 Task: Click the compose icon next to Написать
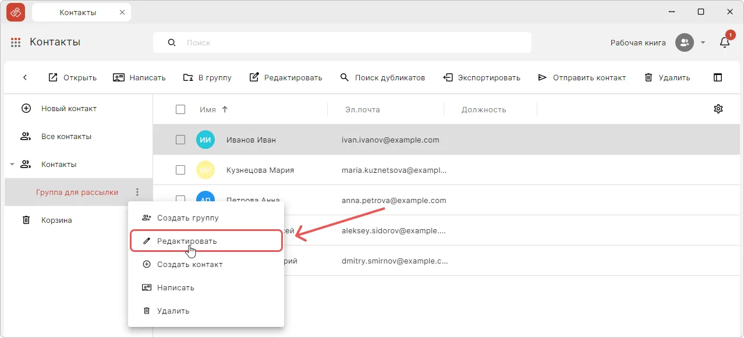pos(118,77)
